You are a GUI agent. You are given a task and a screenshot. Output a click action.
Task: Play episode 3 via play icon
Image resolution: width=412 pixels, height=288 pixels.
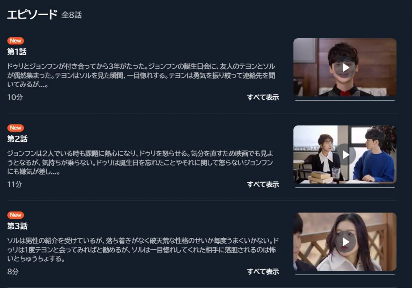[346, 242]
